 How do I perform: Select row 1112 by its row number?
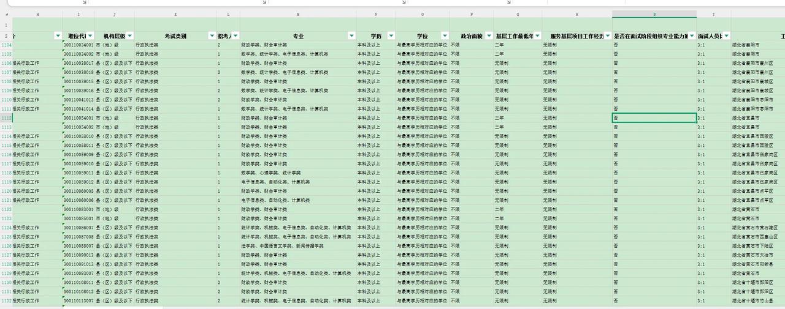[6, 118]
